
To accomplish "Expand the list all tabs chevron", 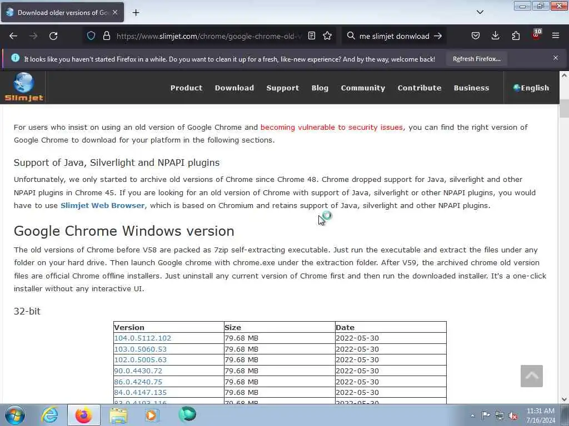I will [480, 12].
